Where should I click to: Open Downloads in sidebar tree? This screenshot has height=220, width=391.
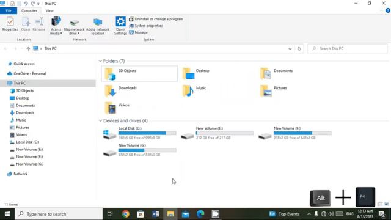pos(25,112)
